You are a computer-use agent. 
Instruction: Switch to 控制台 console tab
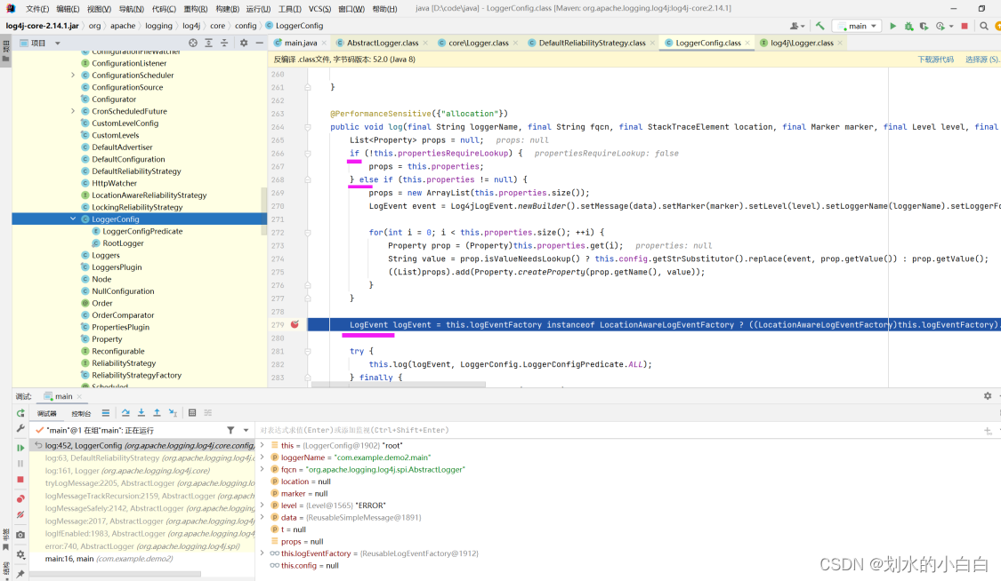[80, 413]
